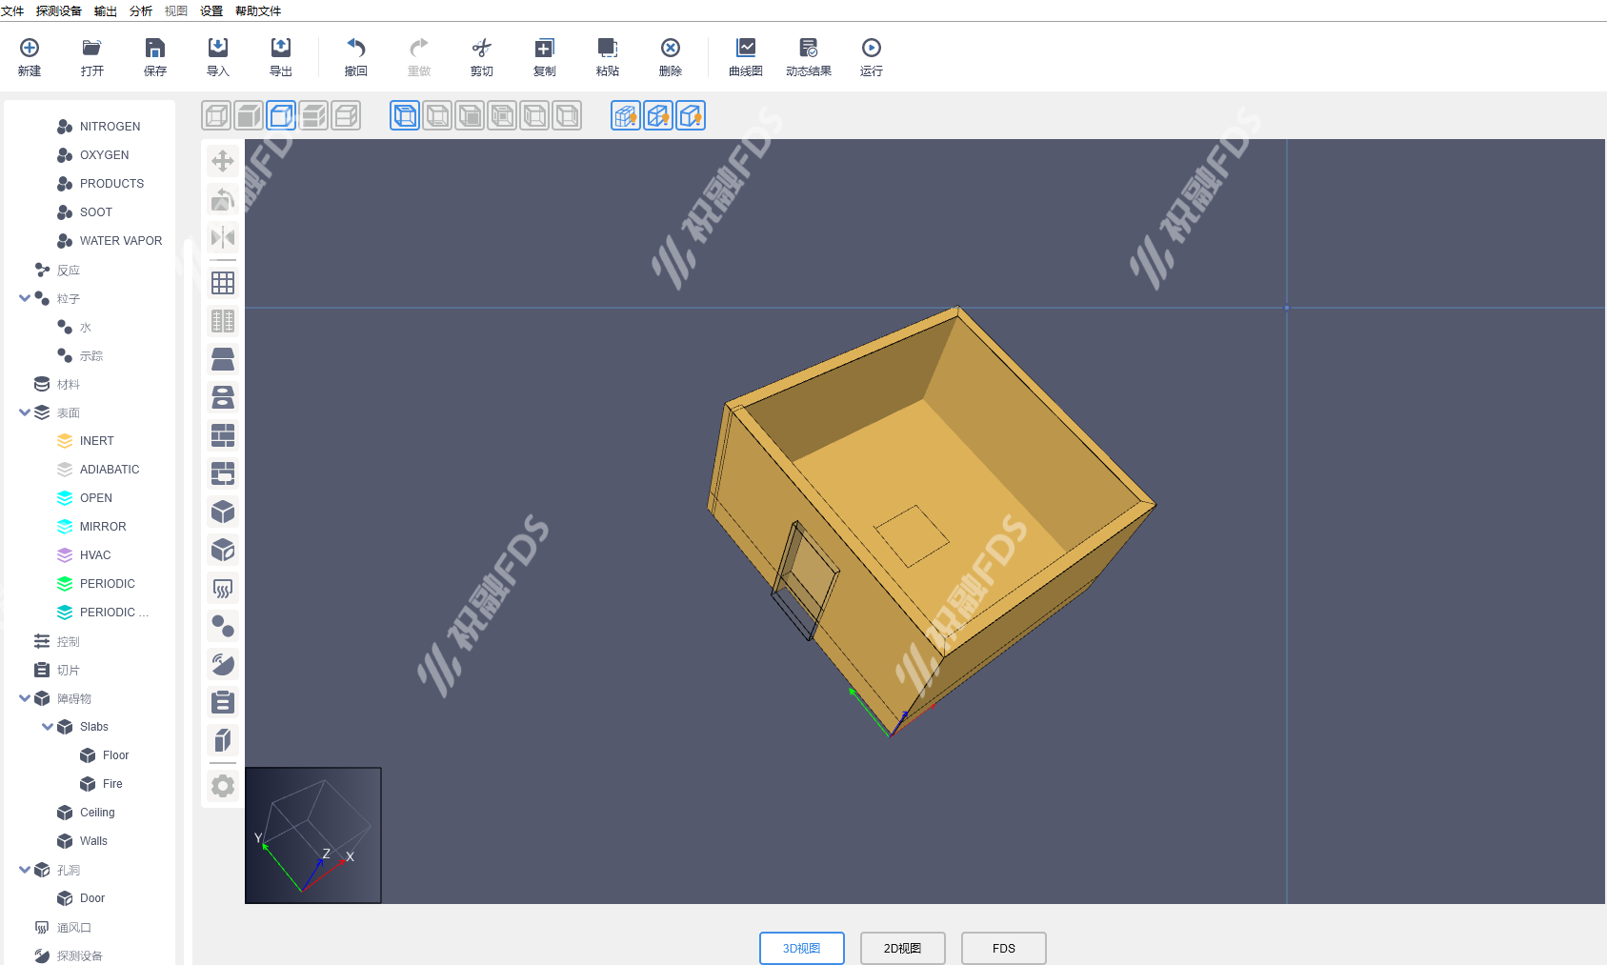The height and width of the screenshot is (965, 1607).
Task: Open the 分析 (Analysis) menu
Action: click(140, 10)
